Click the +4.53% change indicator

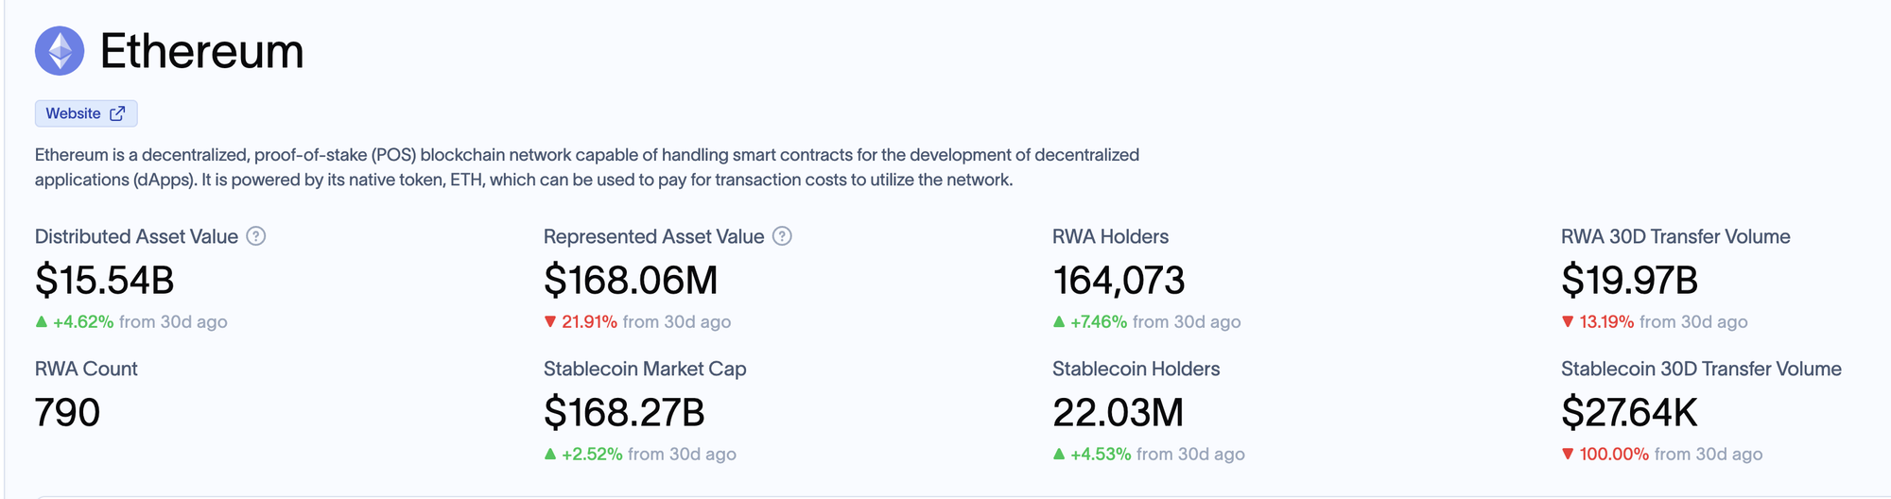tap(1092, 454)
